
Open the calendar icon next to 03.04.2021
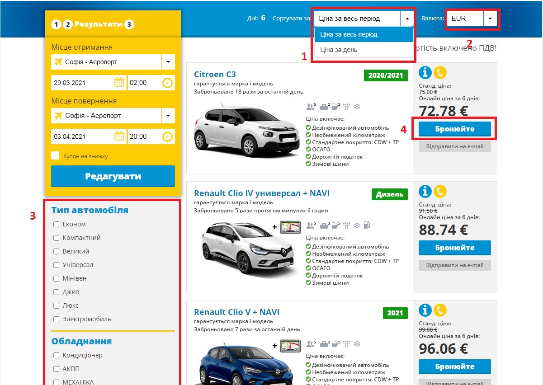click(119, 136)
